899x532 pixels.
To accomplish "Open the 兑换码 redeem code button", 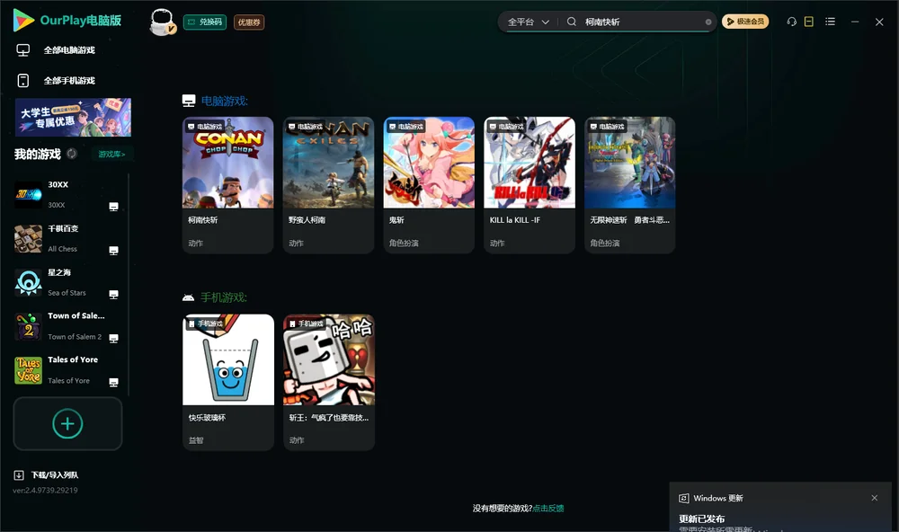I will (x=205, y=22).
